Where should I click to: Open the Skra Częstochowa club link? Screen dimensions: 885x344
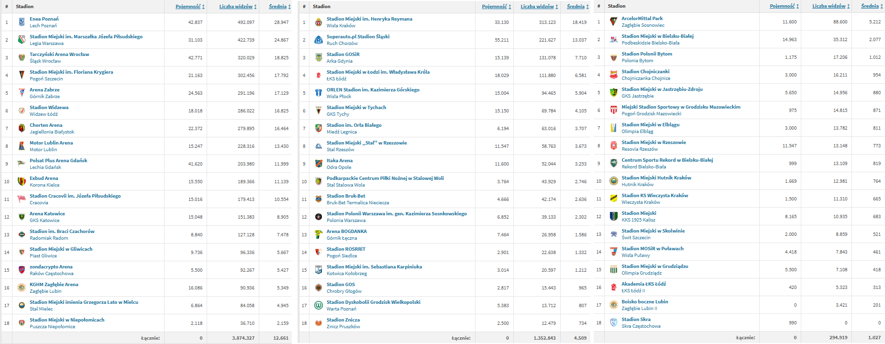pos(641,326)
